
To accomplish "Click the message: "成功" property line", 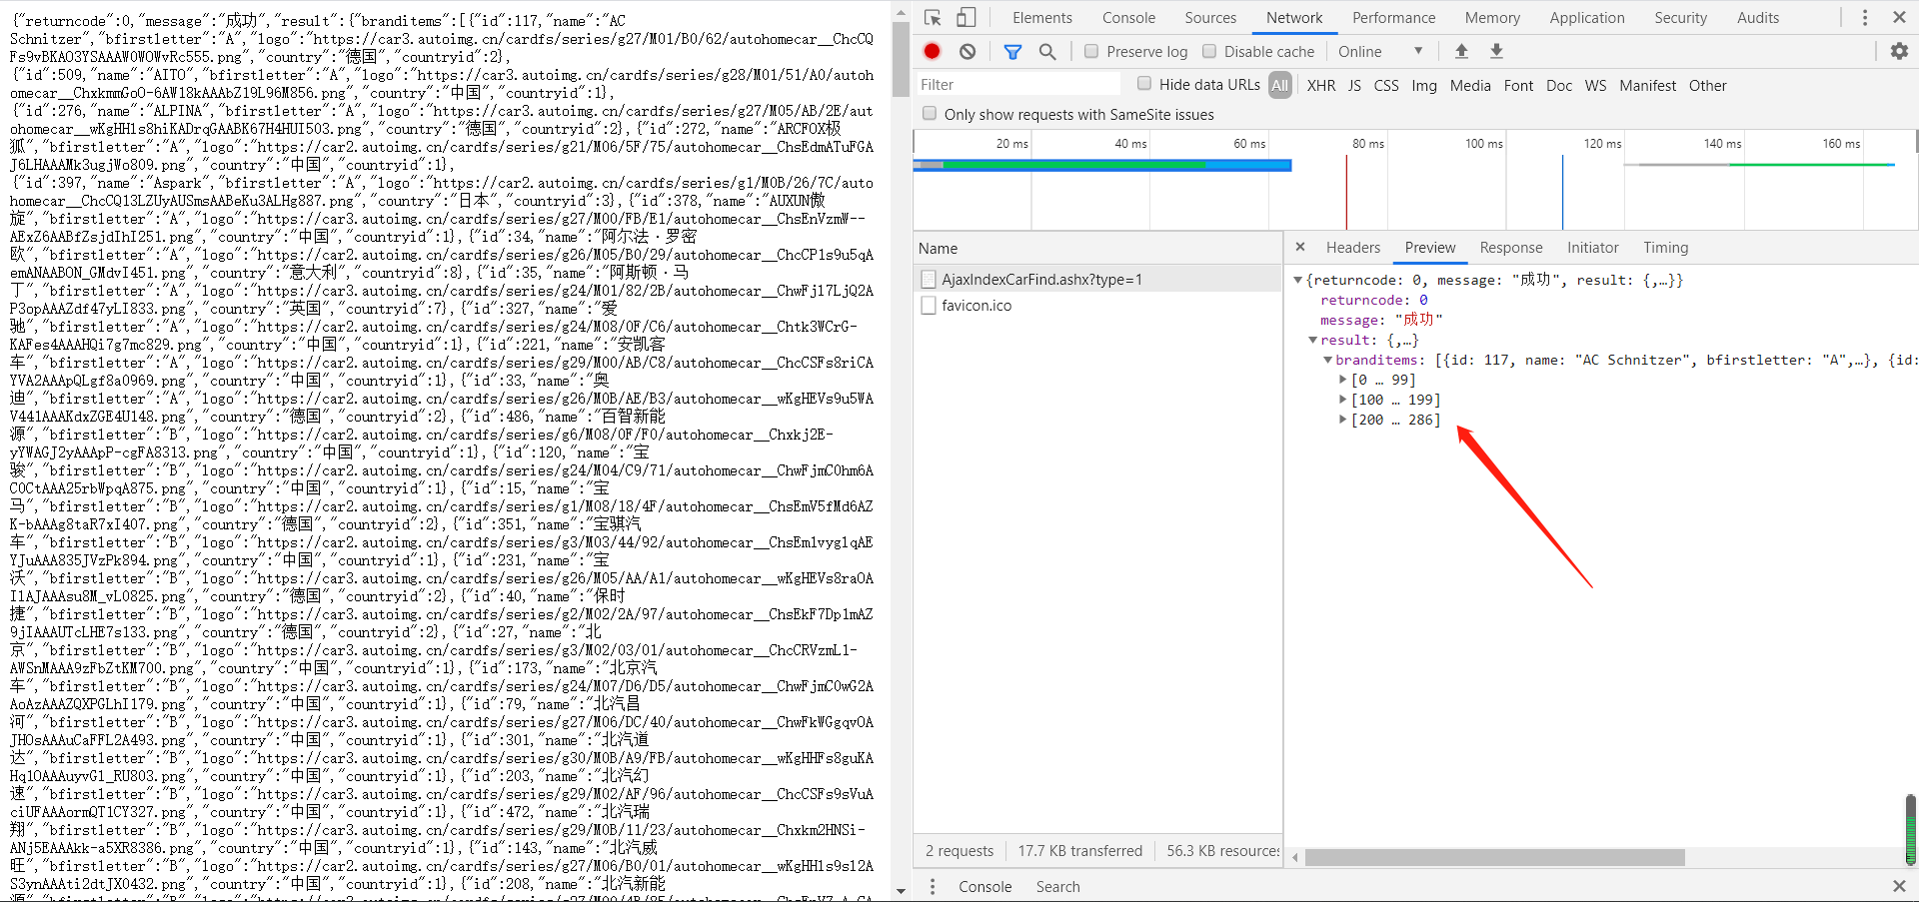I will click(x=1381, y=321).
